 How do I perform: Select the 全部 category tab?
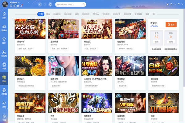pos(41,14)
